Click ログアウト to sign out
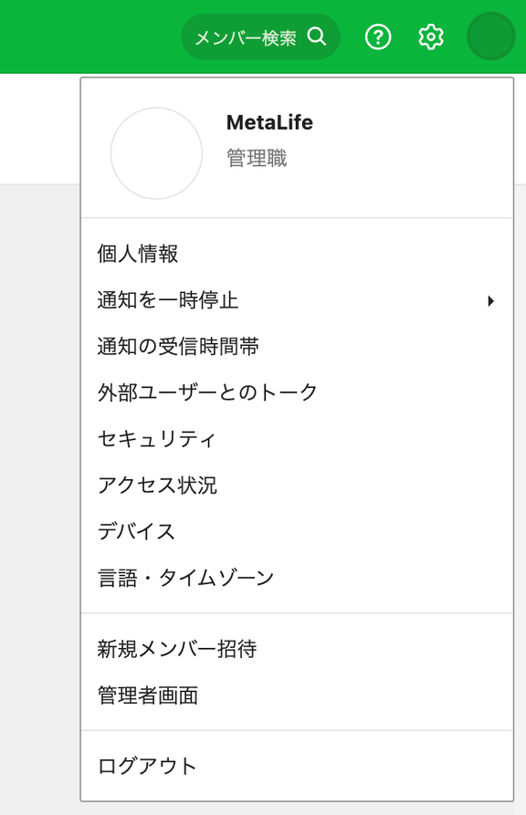526x815 pixels. click(297, 766)
